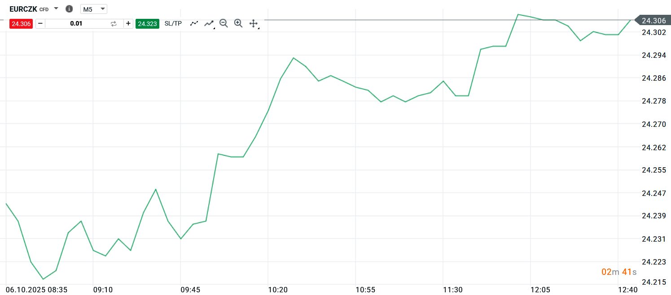Click the 10:20 time axis label
The width and height of the screenshot is (671, 295).
(278, 290)
